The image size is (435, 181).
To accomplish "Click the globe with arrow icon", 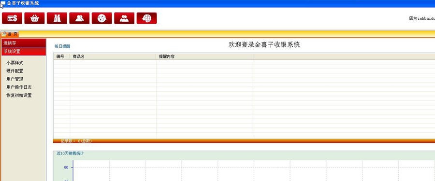I will click(147, 18).
